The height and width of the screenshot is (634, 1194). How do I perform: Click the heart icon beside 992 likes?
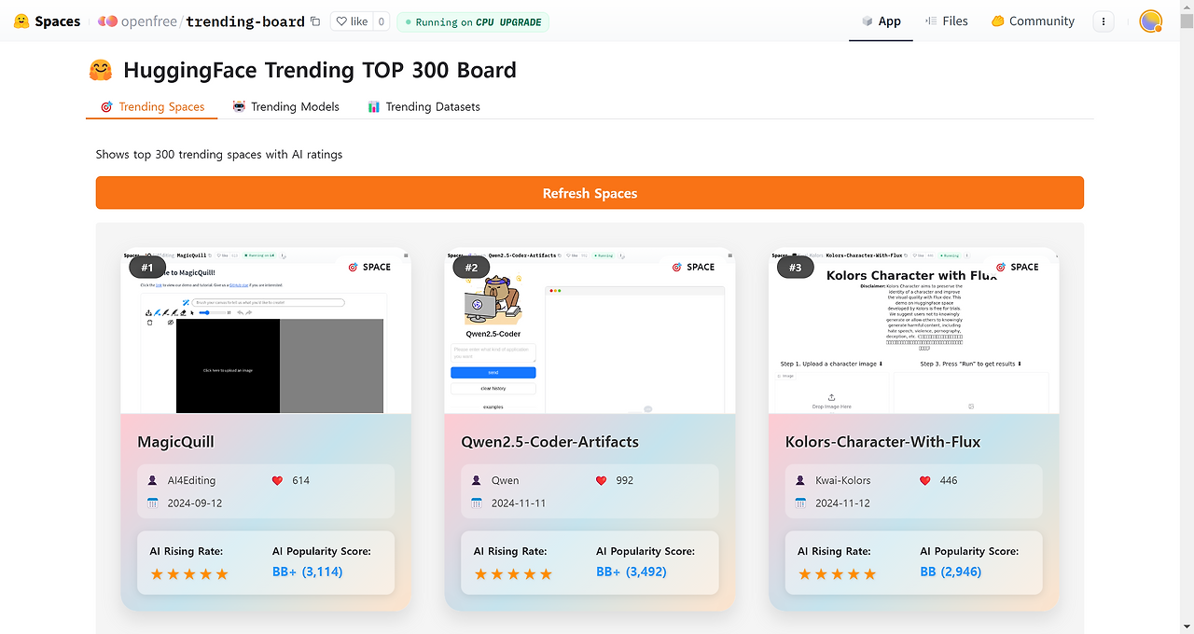[x=601, y=481]
